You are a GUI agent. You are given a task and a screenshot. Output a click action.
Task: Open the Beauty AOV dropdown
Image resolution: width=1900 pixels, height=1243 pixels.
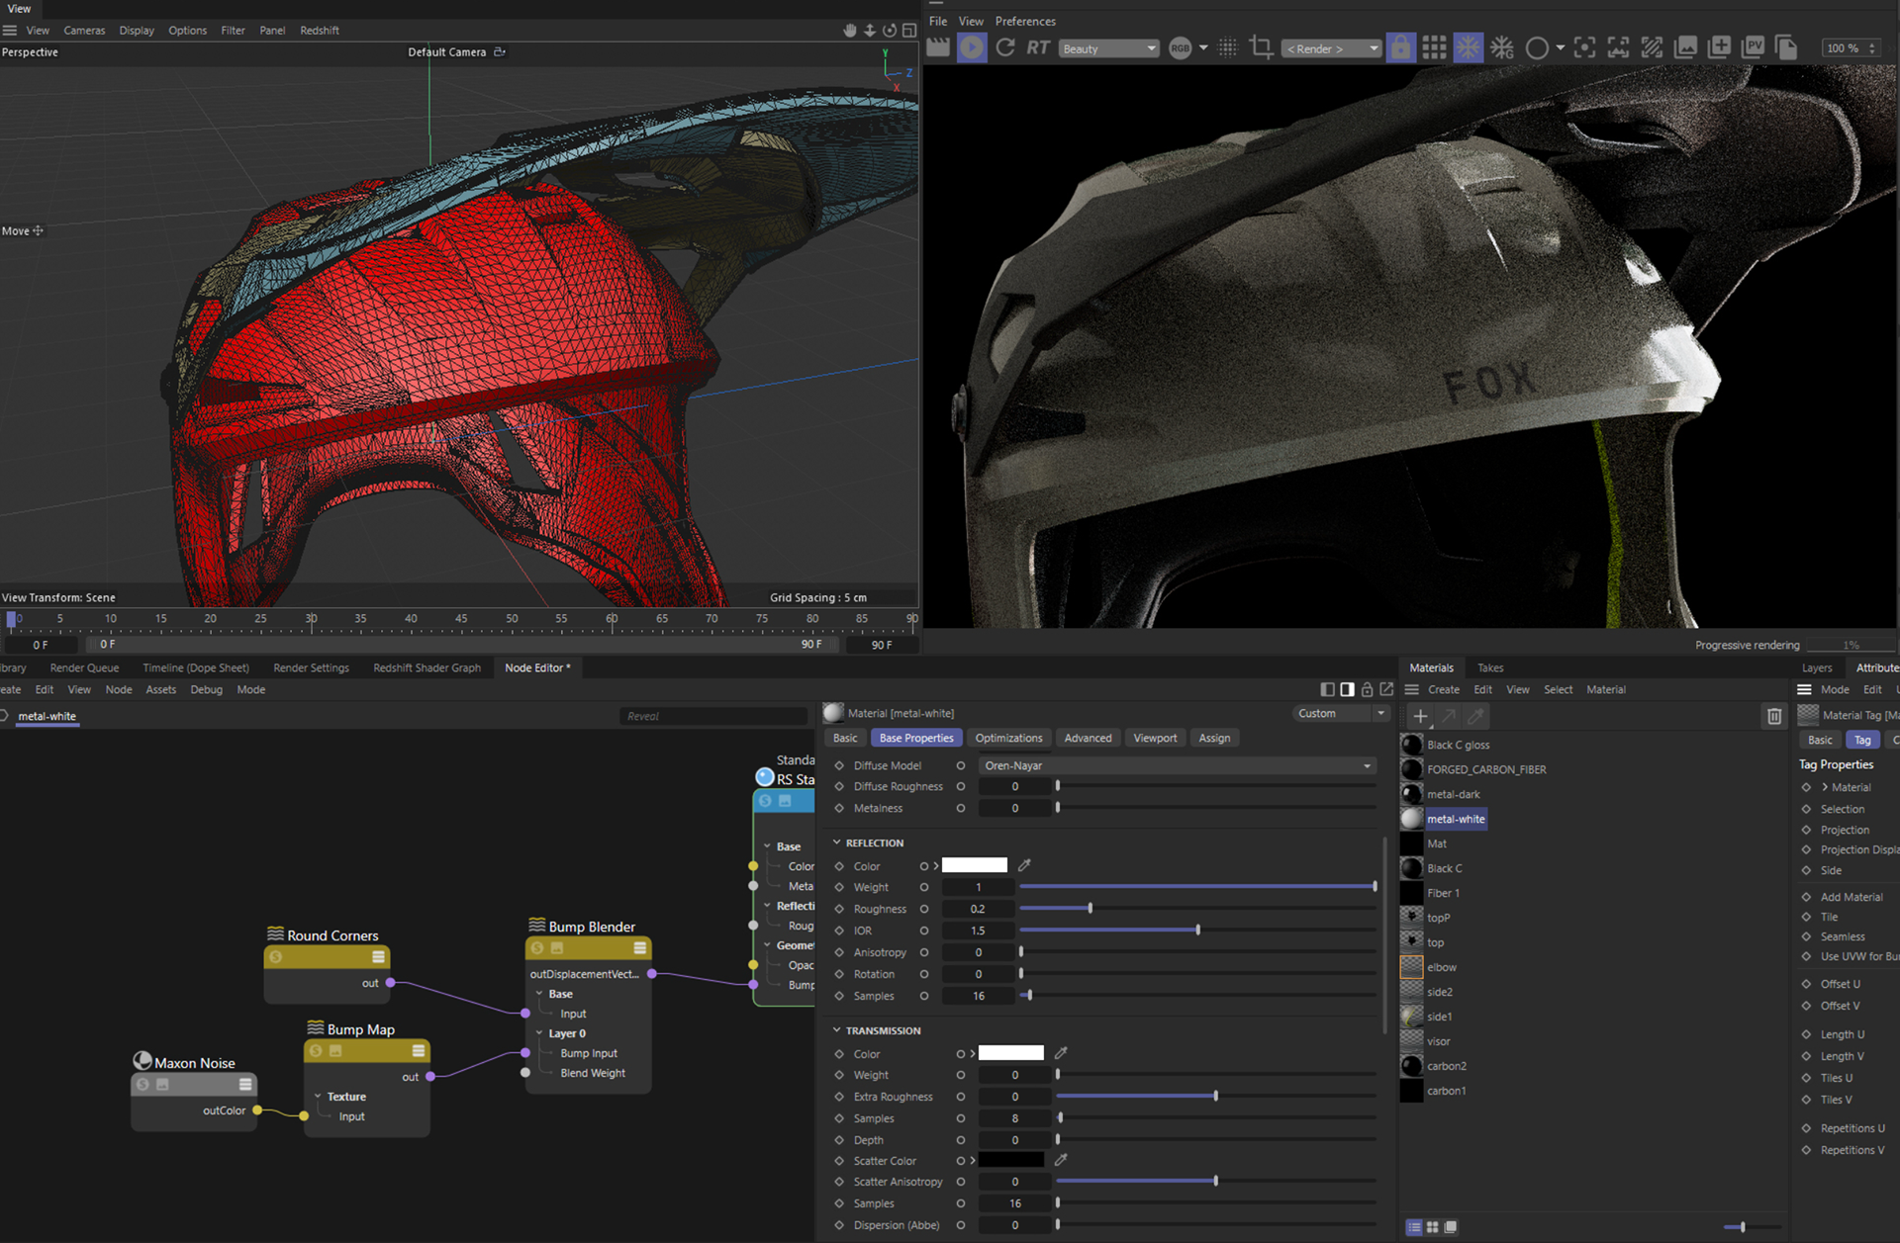click(1108, 48)
